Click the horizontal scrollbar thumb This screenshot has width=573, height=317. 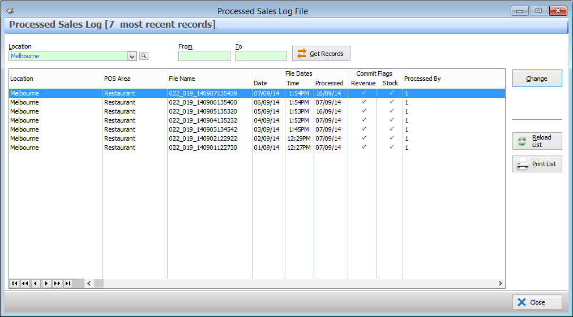(99, 284)
